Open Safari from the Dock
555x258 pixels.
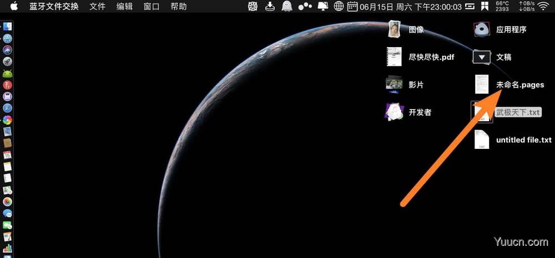7,109
